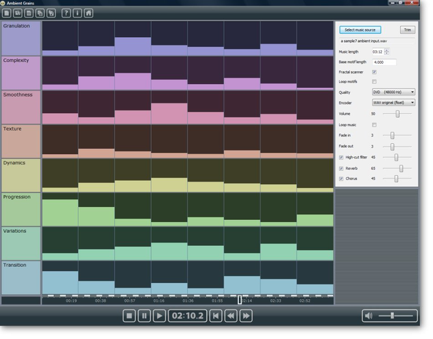
Task: Start playback with the play button
Action: pyautogui.click(x=160, y=316)
